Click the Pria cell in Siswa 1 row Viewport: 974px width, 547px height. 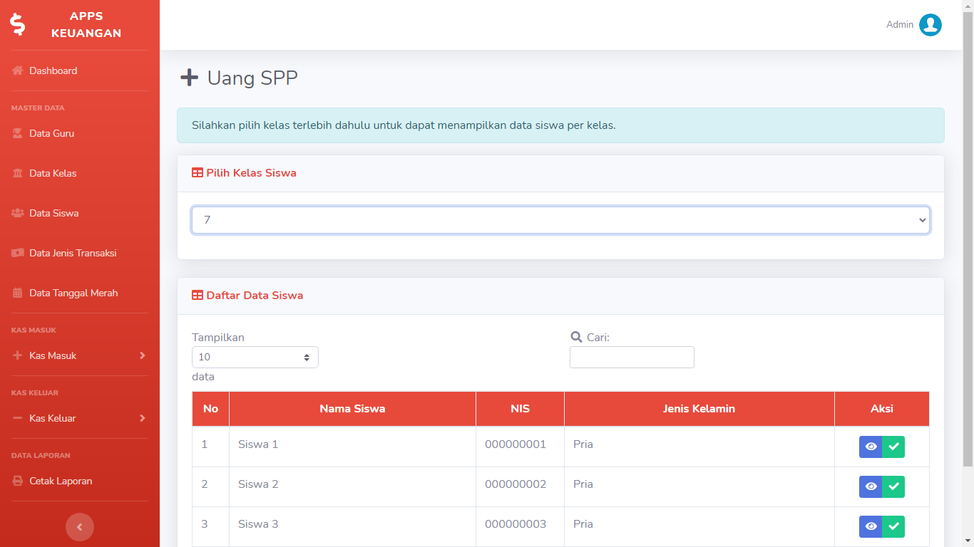tap(699, 447)
